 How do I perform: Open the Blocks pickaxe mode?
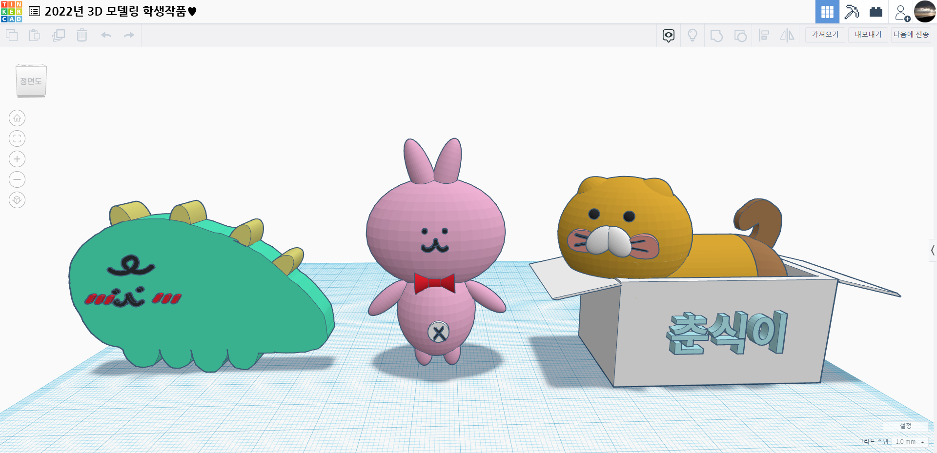pos(852,12)
